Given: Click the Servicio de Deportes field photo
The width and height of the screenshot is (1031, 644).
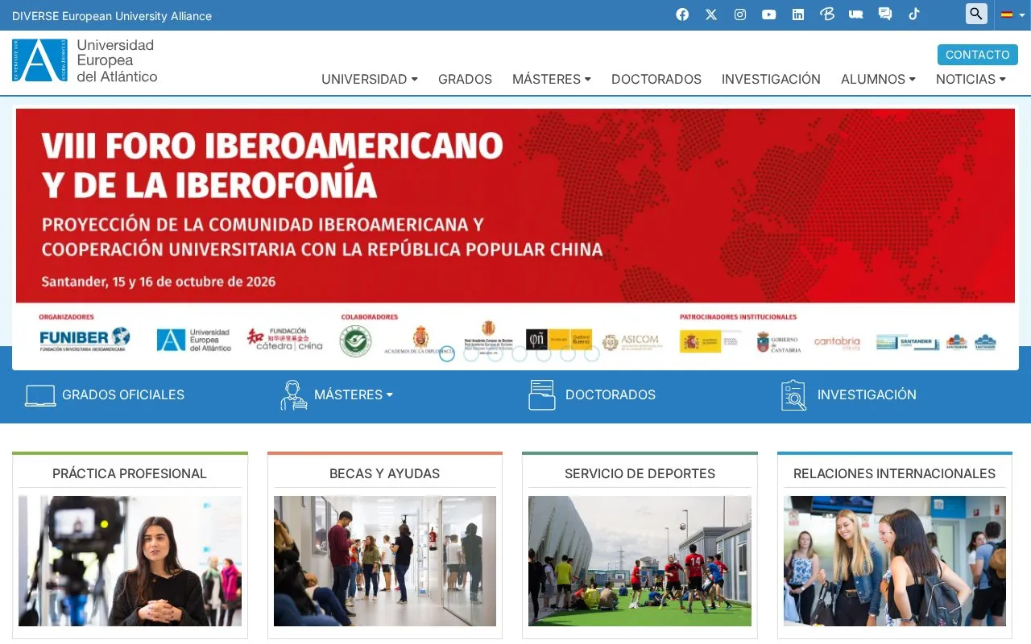Looking at the screenshot, I should pyautogui.click(x=640, y=561).
